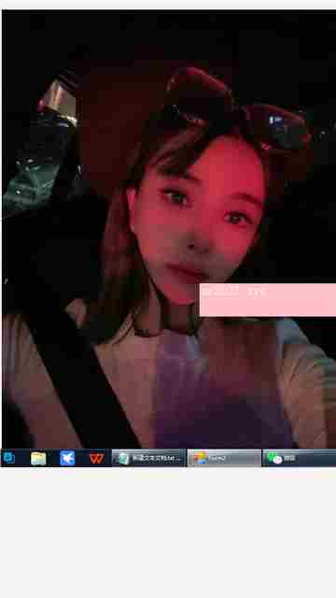Image resolution: width=336 pixels, height=598 pixels.
Task: Click the green WeChat icon in taskbar
Action: tap(274, 458)
